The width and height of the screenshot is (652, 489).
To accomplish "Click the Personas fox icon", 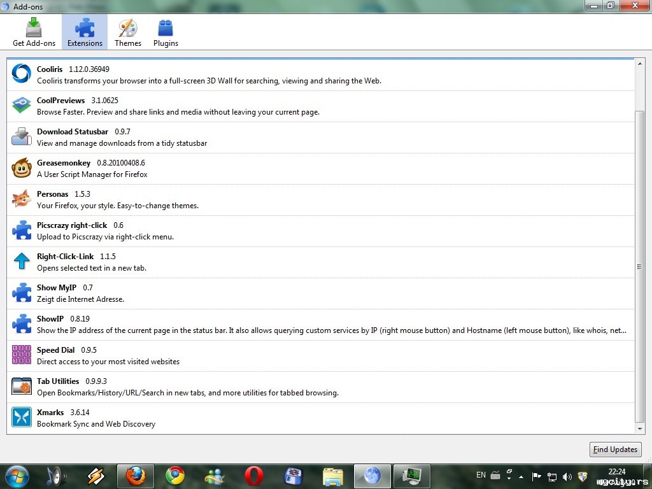I will [21, 199].
